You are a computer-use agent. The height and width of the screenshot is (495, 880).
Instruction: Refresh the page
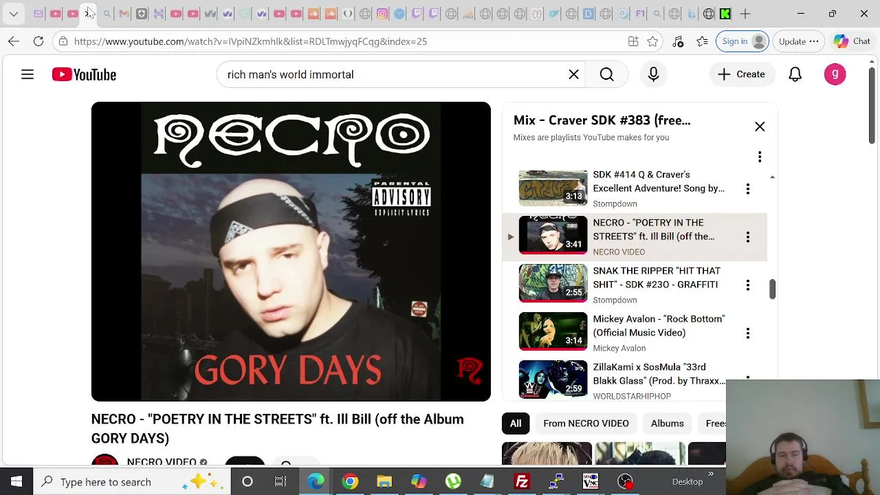pyautogui.click(x=38, y=41)
